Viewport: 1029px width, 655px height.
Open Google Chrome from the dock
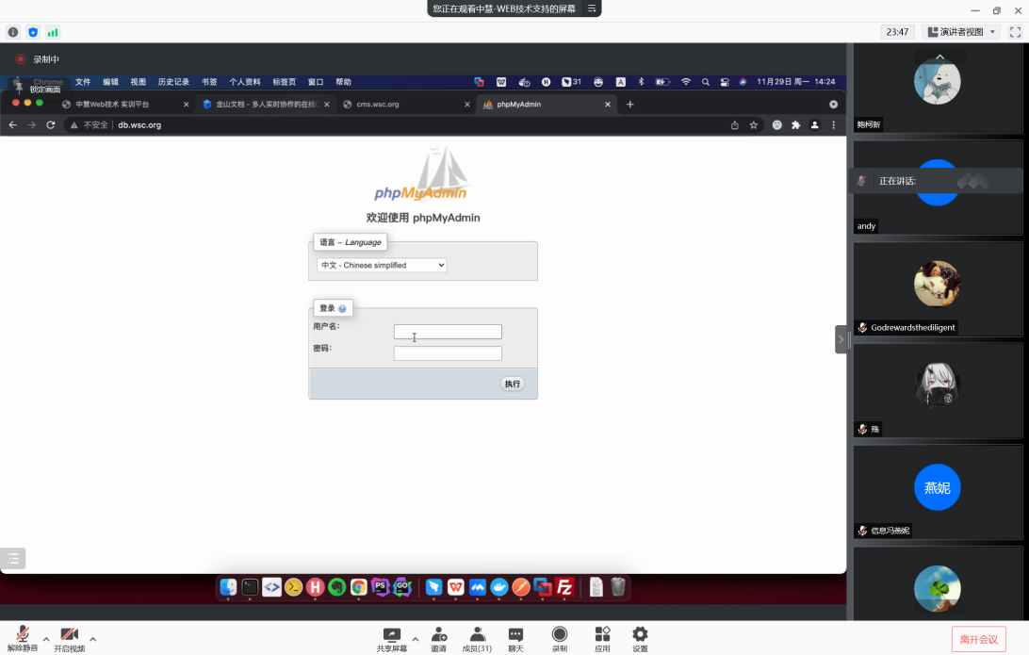point(359,587)
